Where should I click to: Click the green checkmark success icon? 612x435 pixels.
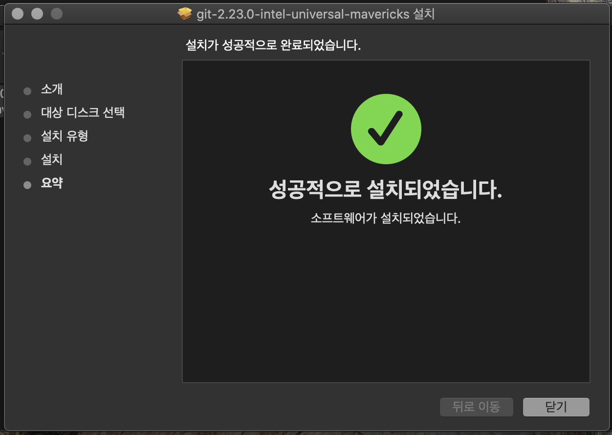(386, 129)
